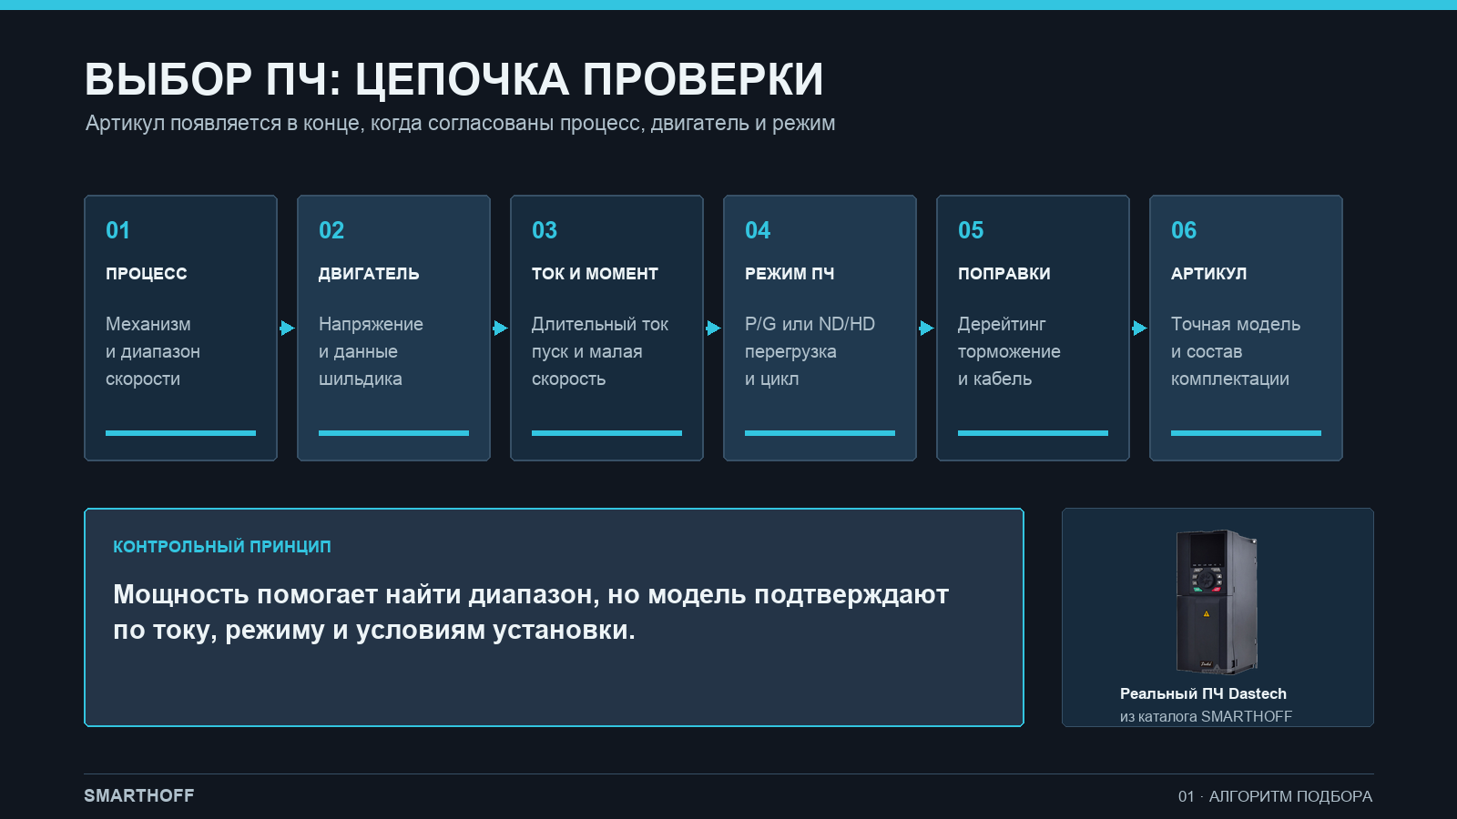The height and width of the screenshot is (819, 1457).
Task: Click the caption из каталога SMARTHOFF
Action: coord(1206,716)
